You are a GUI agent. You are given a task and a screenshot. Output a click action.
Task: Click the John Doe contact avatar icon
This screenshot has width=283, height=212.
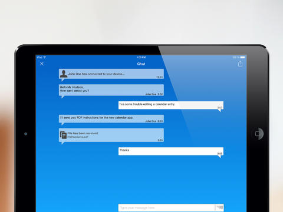[64, 74]
